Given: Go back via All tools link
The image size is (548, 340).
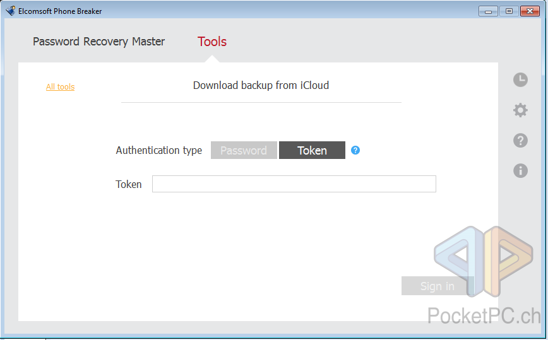Looking at the screenshot, I should click(60, 86).
